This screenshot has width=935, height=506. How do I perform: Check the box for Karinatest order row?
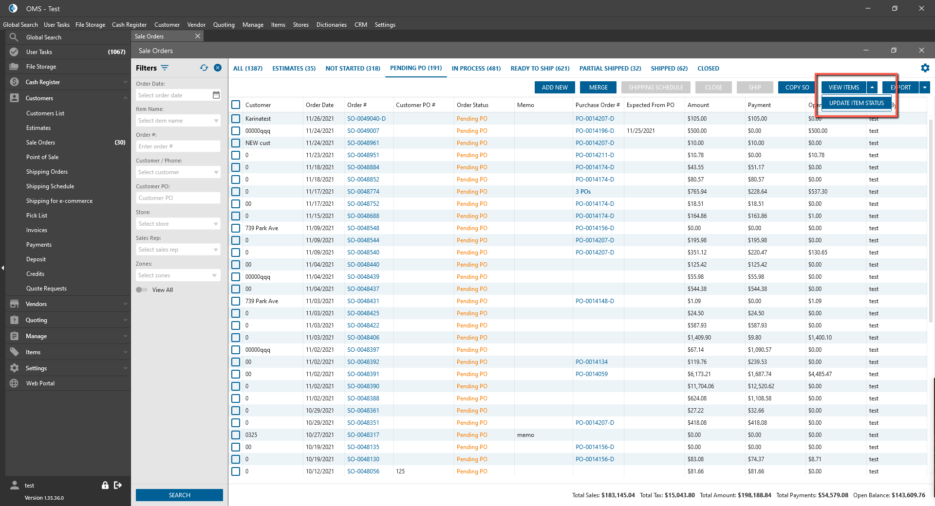pos(236,119)
